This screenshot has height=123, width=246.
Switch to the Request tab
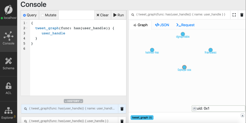pyautogui.click(x=185, y=25)
